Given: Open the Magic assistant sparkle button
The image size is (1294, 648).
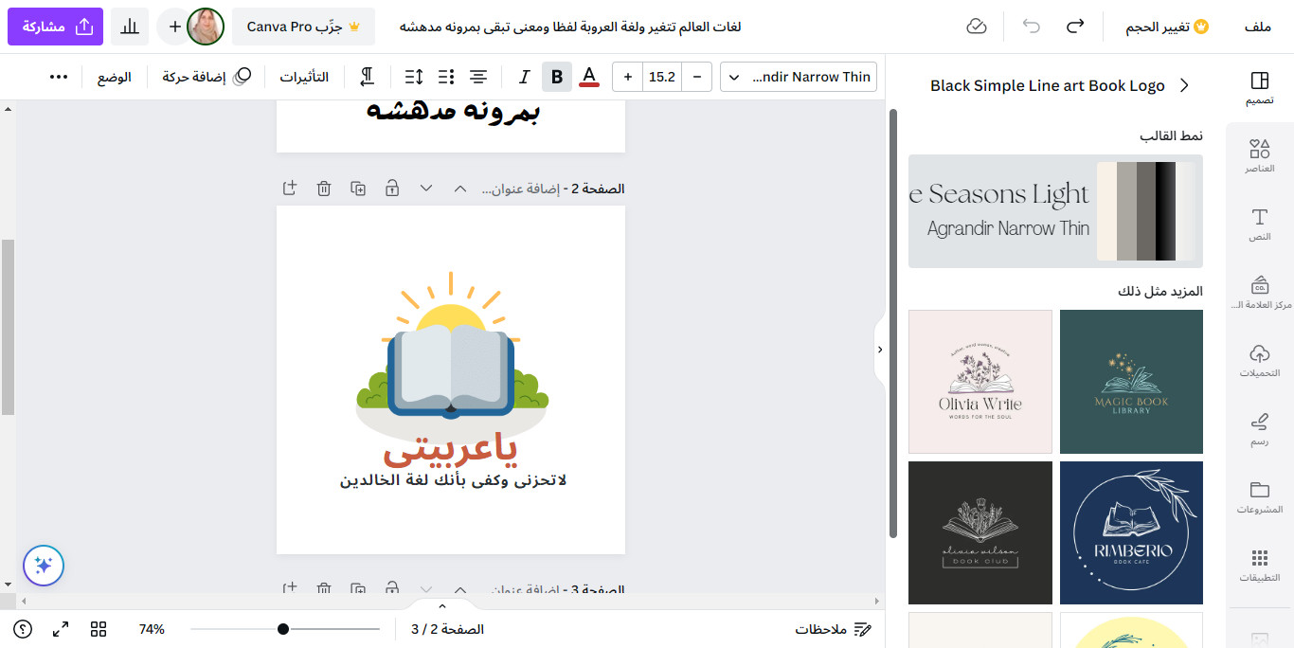Looking at the screenshot, I should (x=44, y=566).
